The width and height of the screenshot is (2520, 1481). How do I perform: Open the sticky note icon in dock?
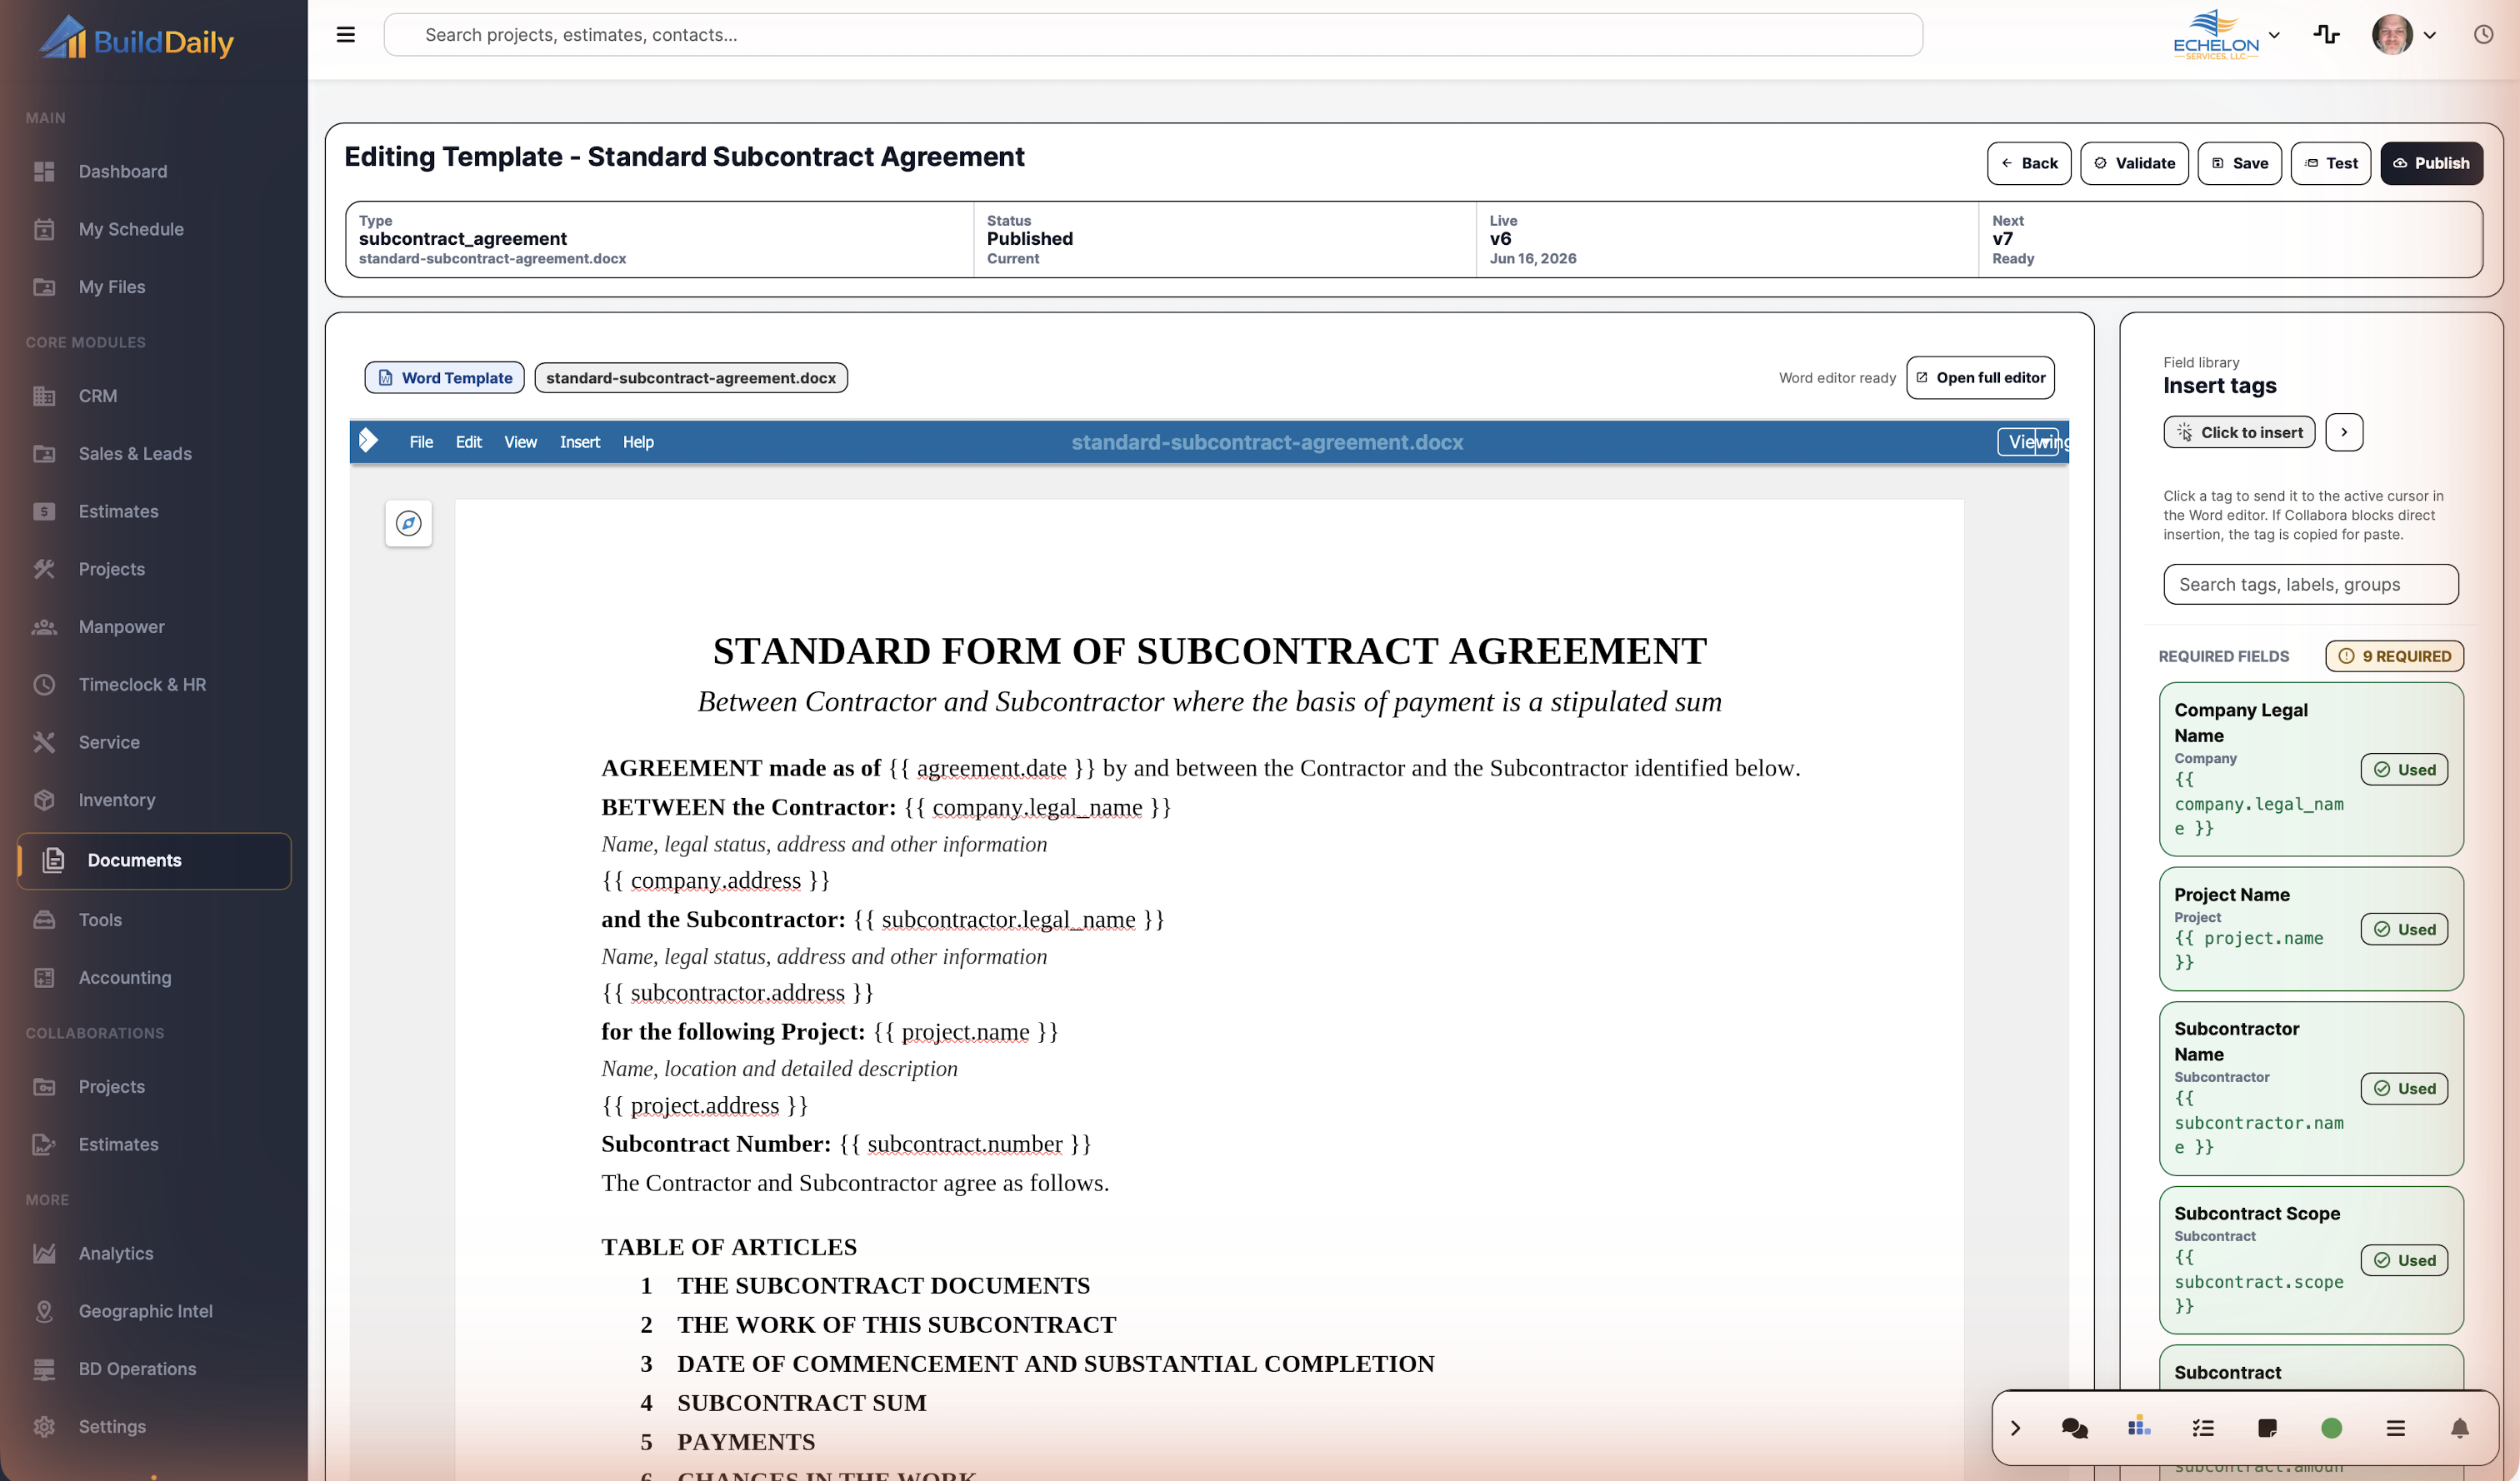coord(2267,1428)
